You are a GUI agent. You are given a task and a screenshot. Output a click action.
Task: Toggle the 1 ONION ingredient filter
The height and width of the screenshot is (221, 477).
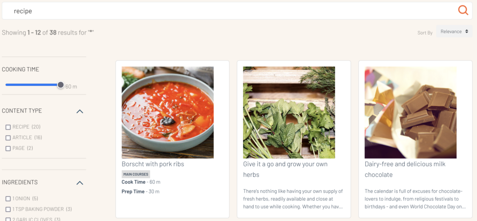tap(8, 199)
